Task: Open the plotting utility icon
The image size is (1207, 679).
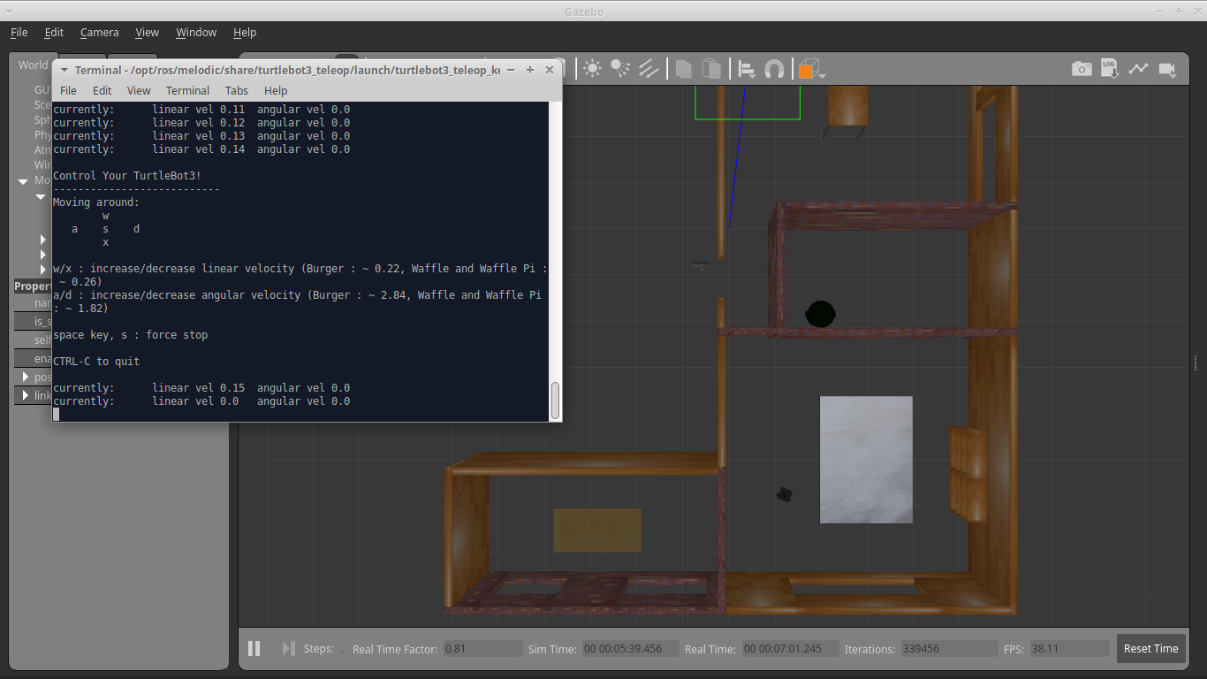Action: click(1139, 68)
